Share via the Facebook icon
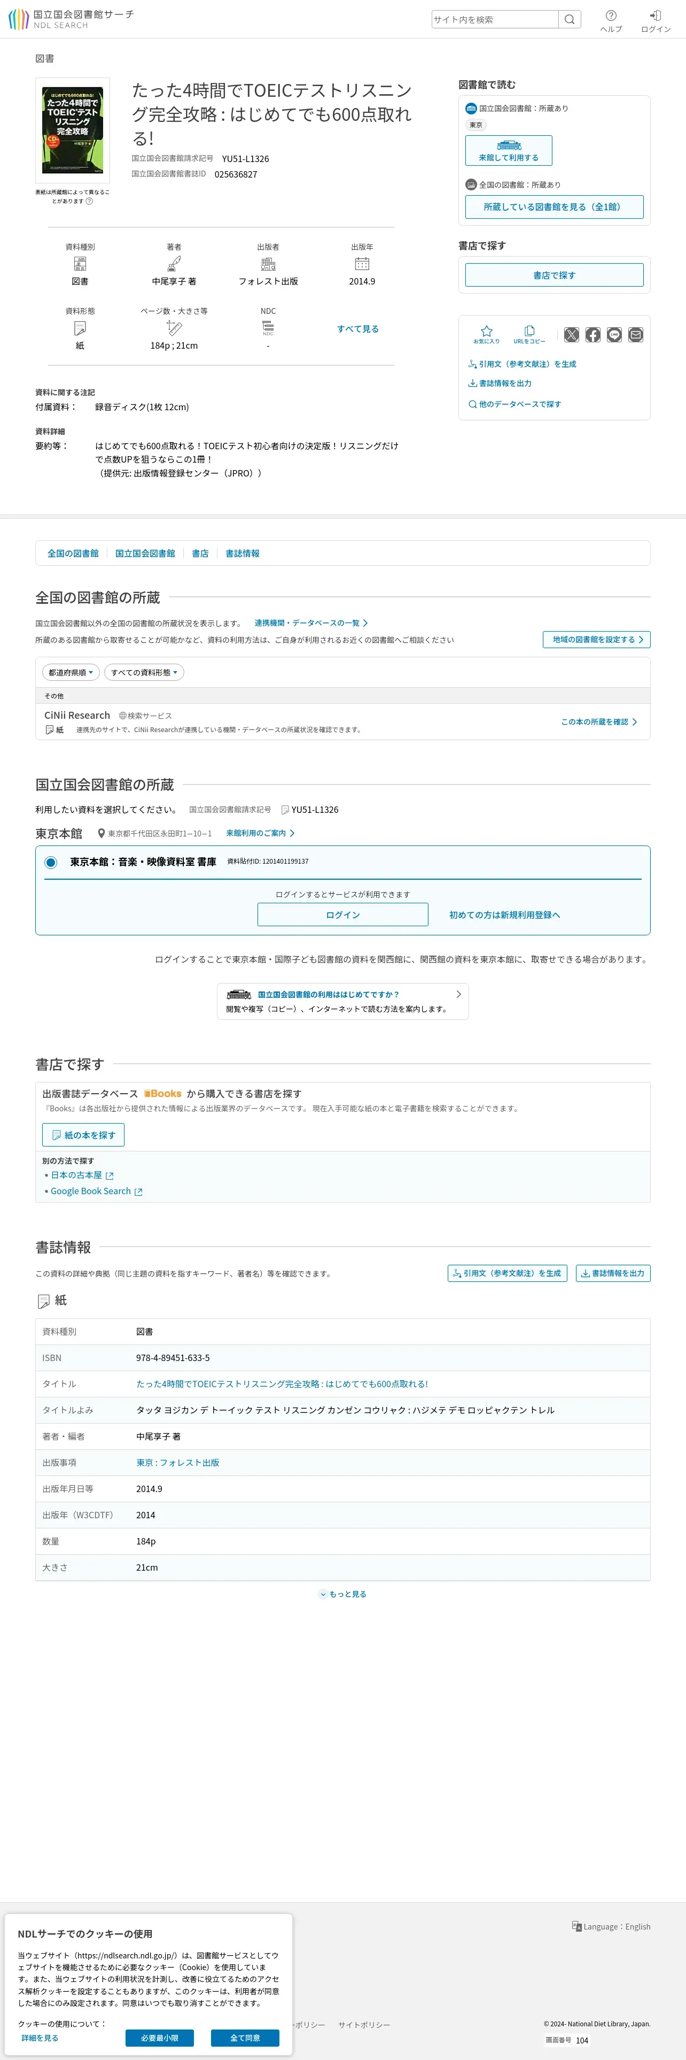This screenshot has width=686, height=2060. click(x=593, y=334)
